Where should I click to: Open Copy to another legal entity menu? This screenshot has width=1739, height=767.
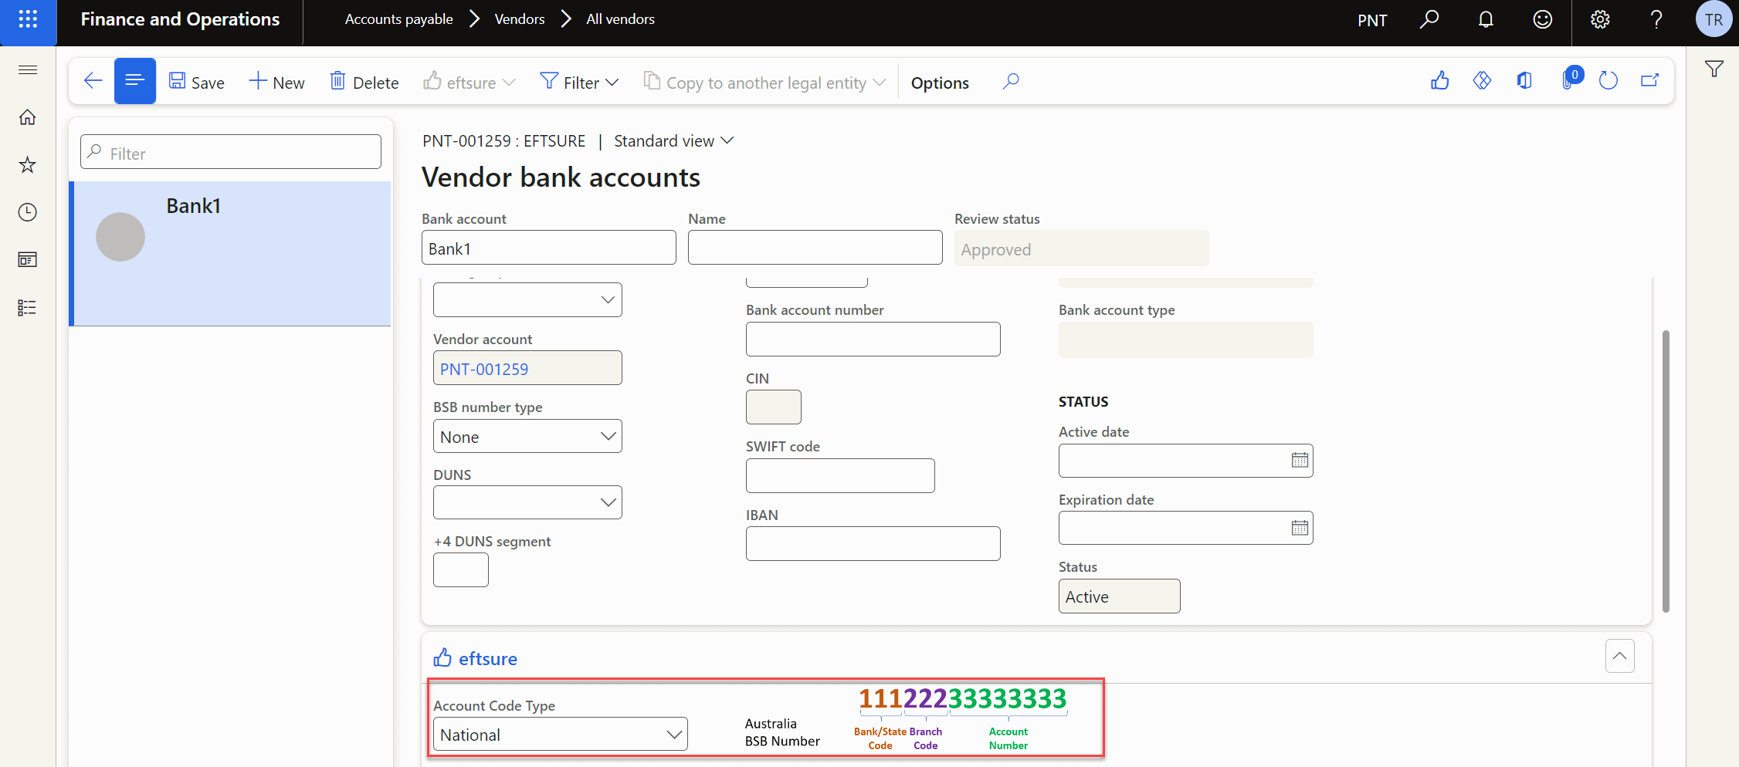click(x=764, y=82)
